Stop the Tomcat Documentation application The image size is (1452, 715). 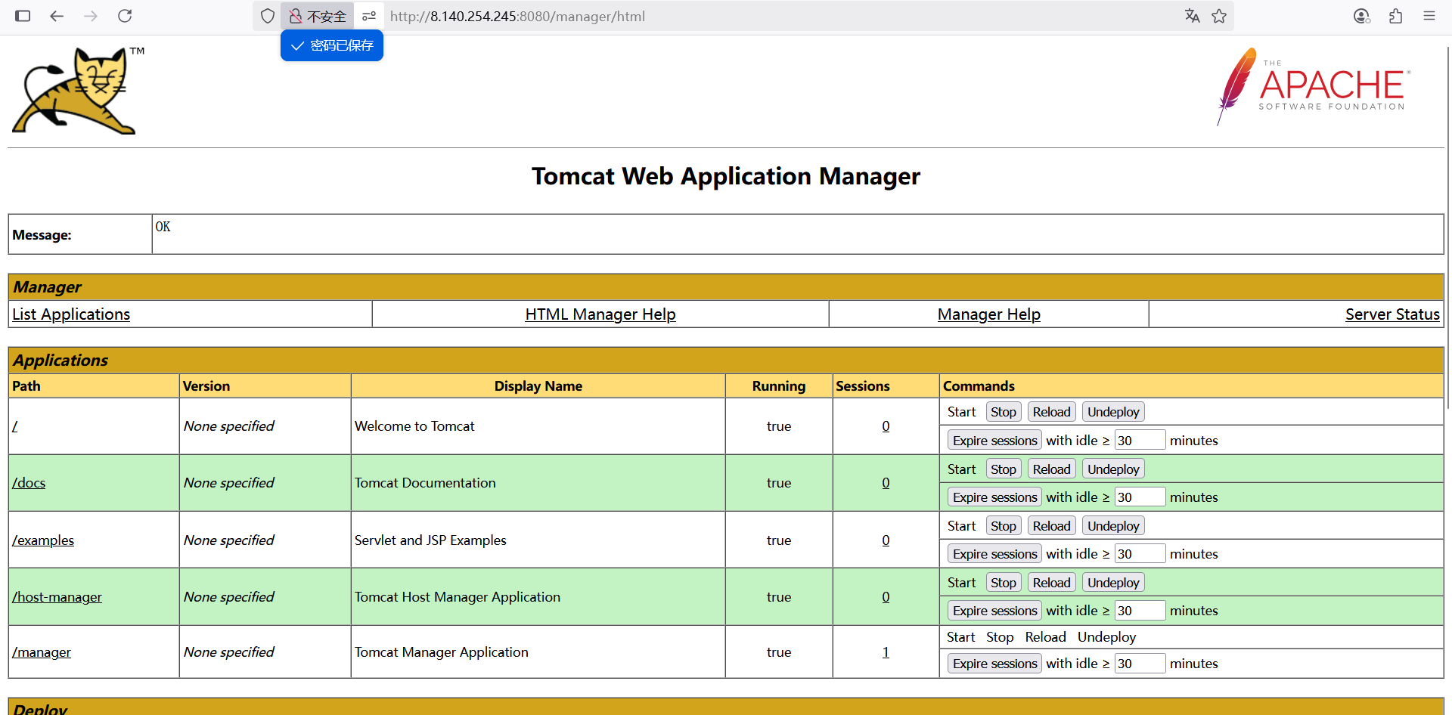[x=1004, y=469]
